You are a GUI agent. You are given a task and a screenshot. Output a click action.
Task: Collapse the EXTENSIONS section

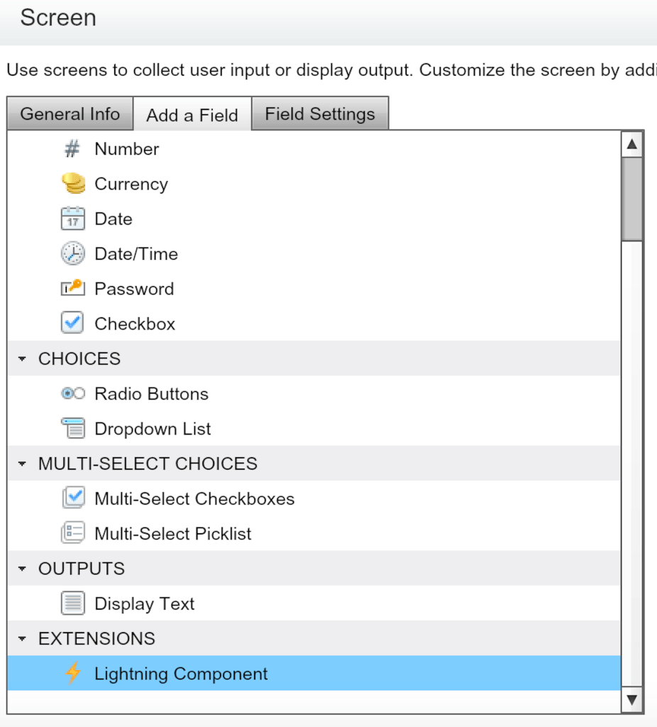tap(23, 639)
